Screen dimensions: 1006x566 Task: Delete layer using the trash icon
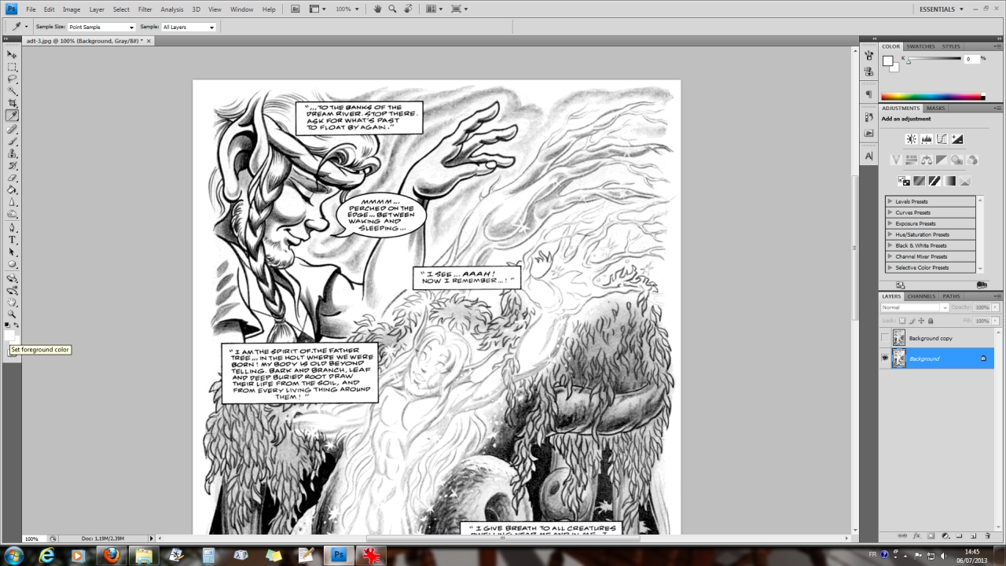988,535
